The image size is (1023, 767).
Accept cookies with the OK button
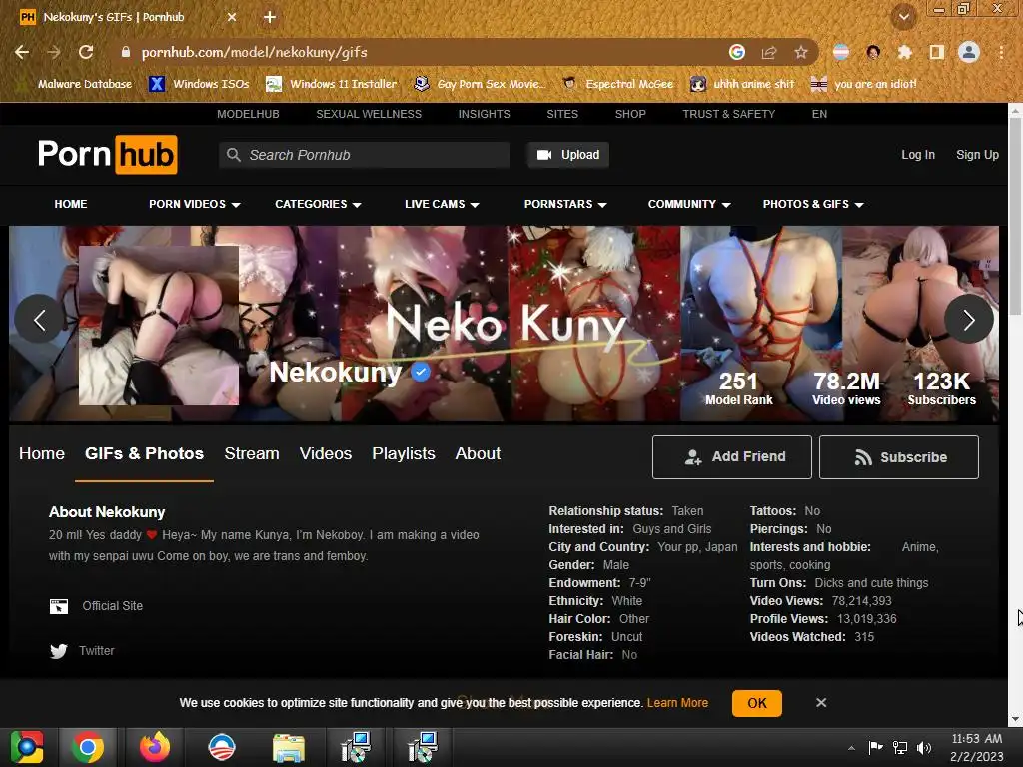pyautogui.click(x=757, y=703)
